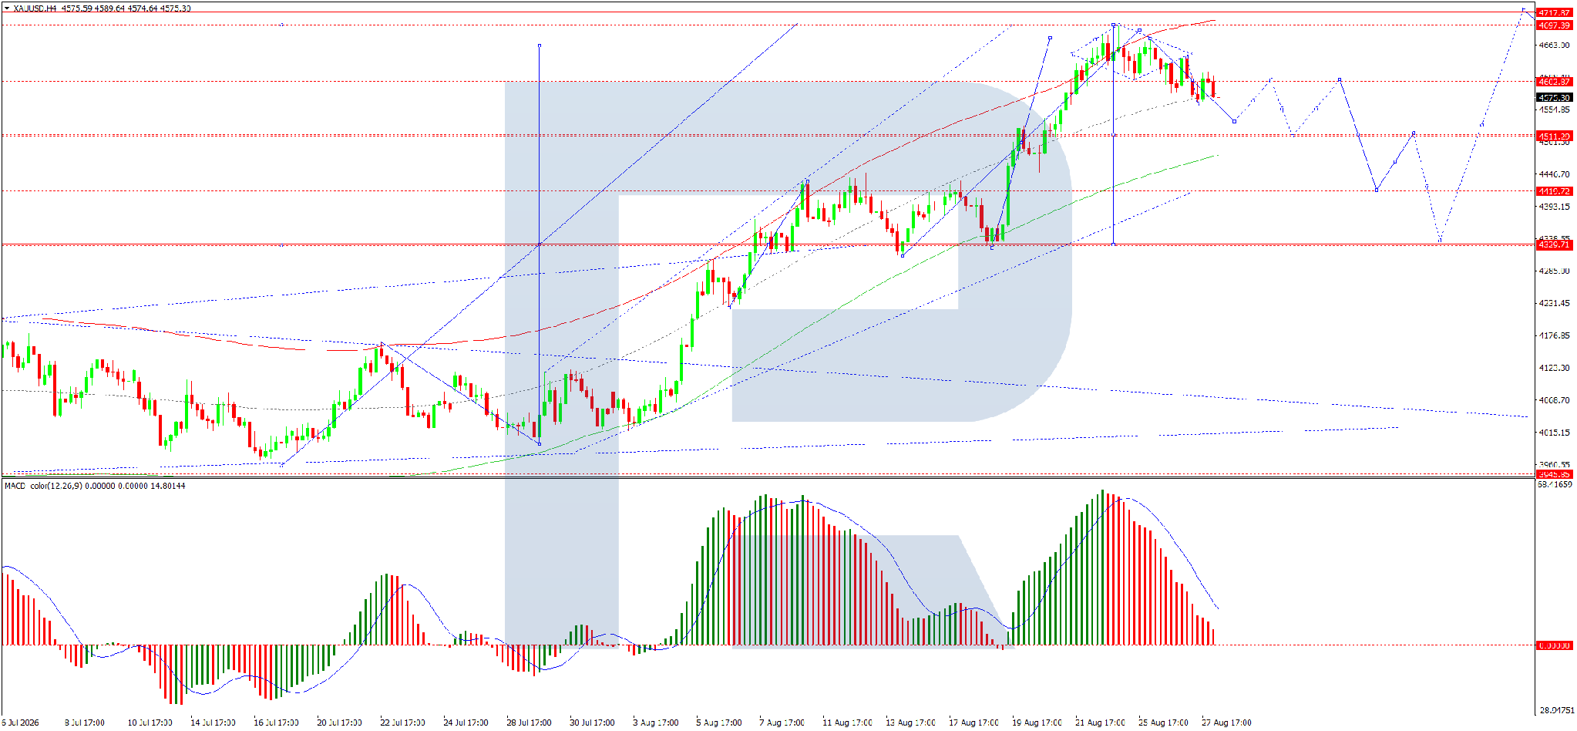
Task: Click the red 4602.87 price level tag
Action: point(1554,82)
